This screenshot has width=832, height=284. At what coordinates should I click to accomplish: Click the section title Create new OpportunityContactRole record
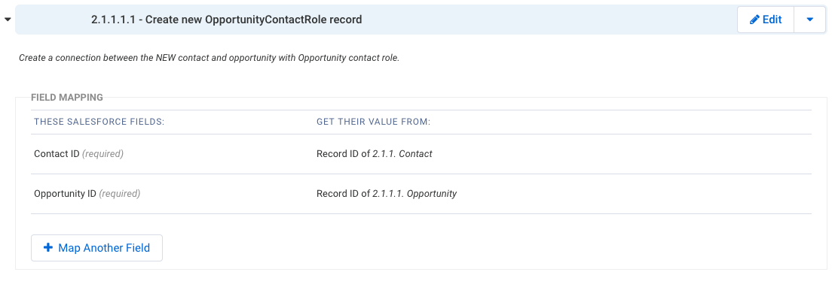coord(254,20)
